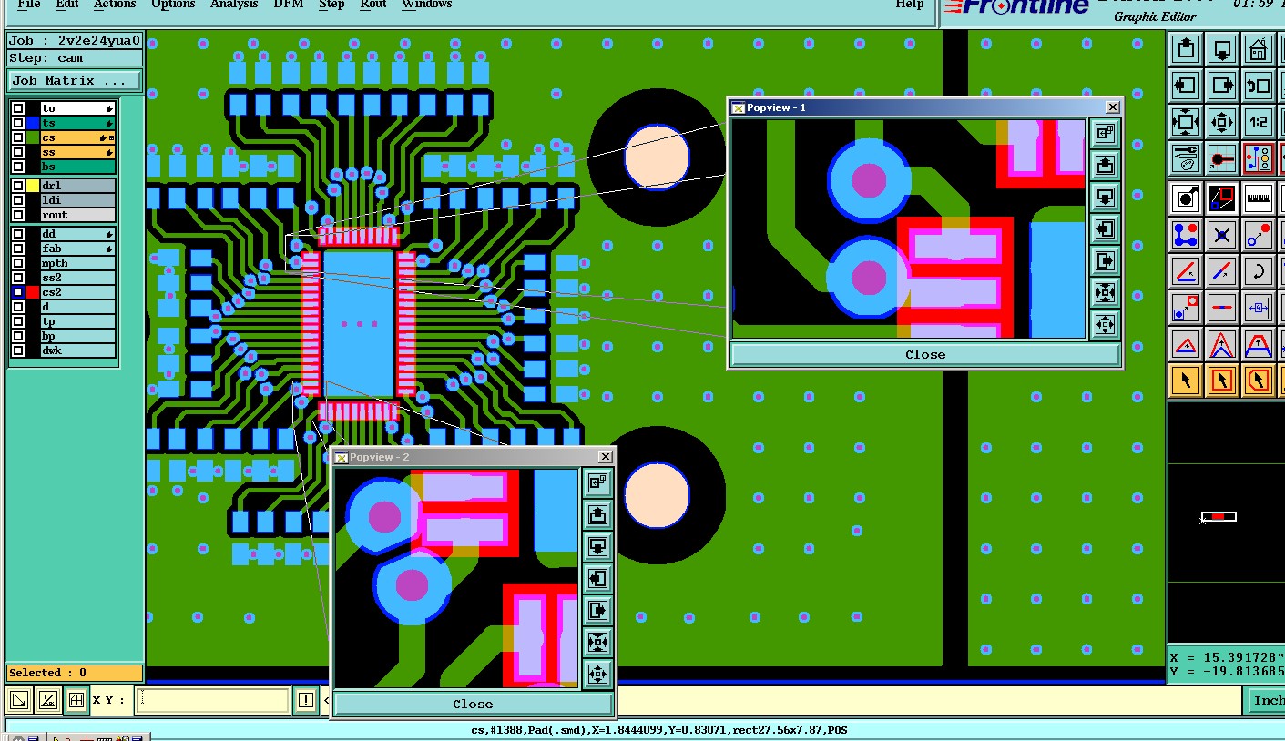Close the Popview - 2 window with Close
Viewport: 1285px width, 741px height.
point(473,704)
